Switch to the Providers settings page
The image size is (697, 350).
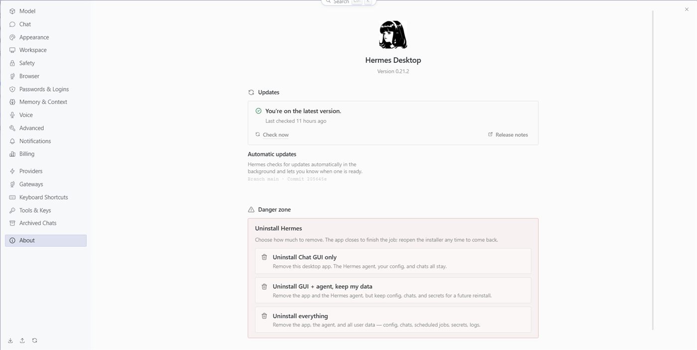[45, 171]
